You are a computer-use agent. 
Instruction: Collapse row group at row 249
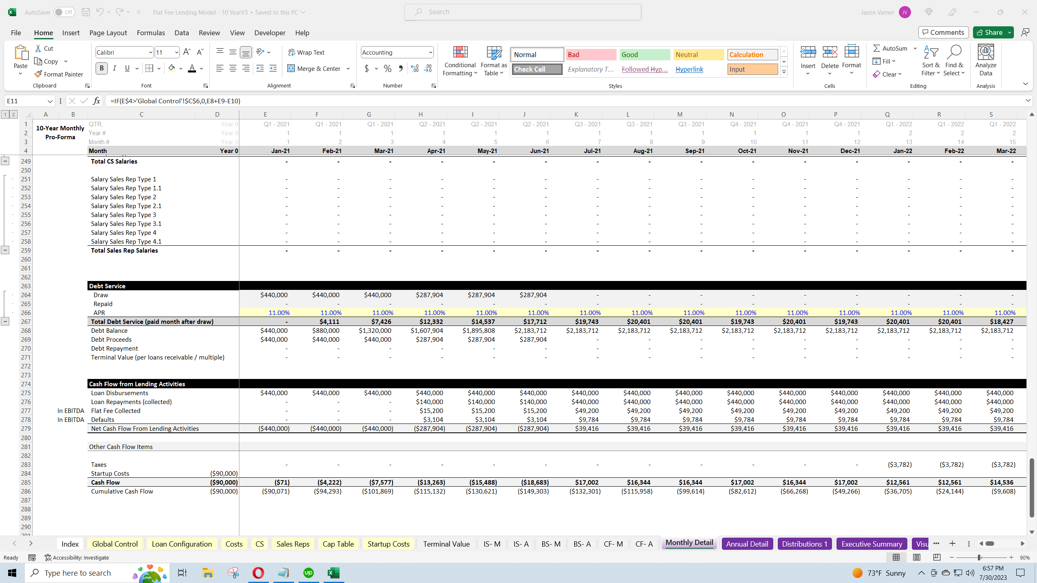[x=5, y=161]
